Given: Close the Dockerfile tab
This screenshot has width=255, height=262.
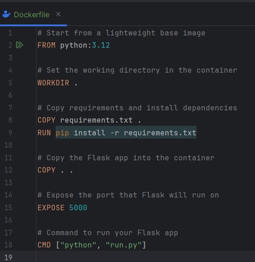Looking at the screenshot, I should pos(58,14).
